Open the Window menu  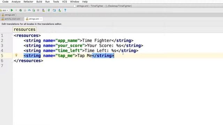point(75,2)
